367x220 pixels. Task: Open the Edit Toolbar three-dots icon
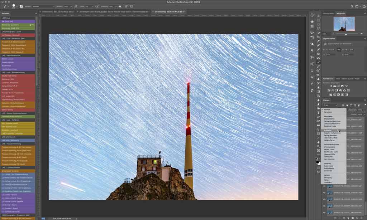point(318,155)
